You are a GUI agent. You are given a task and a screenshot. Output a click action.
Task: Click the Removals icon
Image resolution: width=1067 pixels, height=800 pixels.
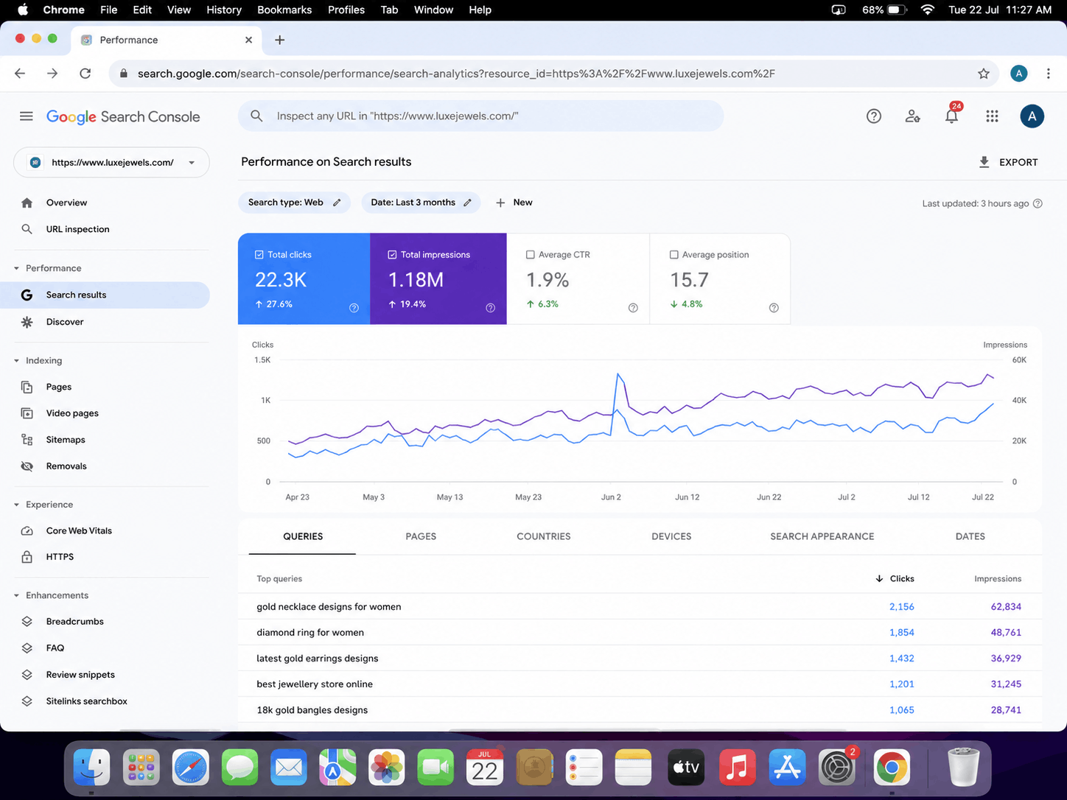pos(27,466)
